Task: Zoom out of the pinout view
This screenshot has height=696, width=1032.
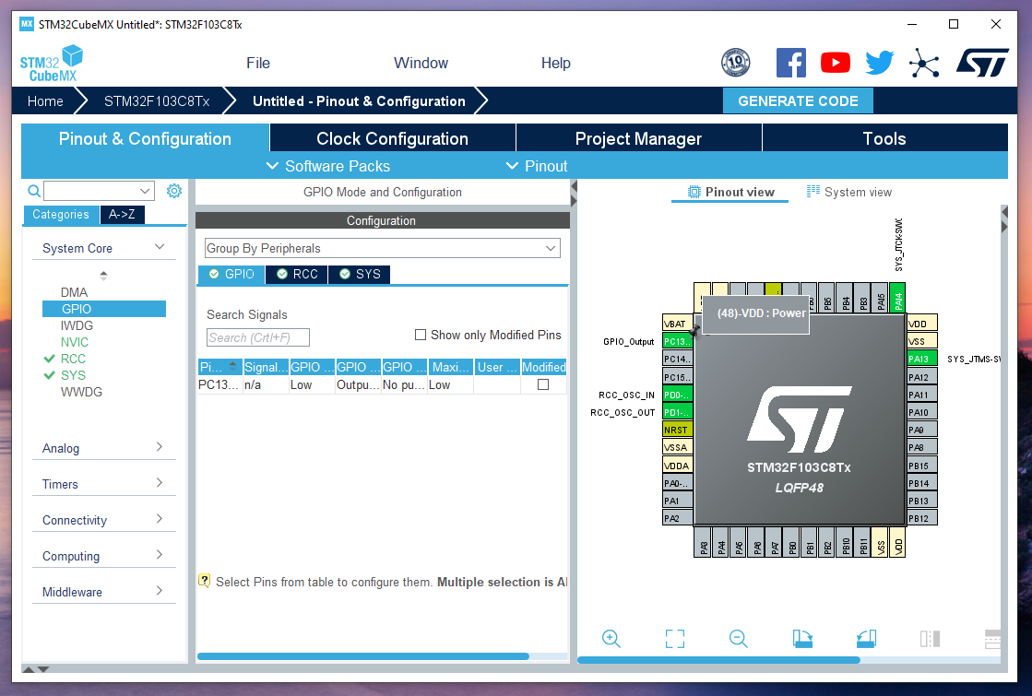Action: click(x=739, y=638)
